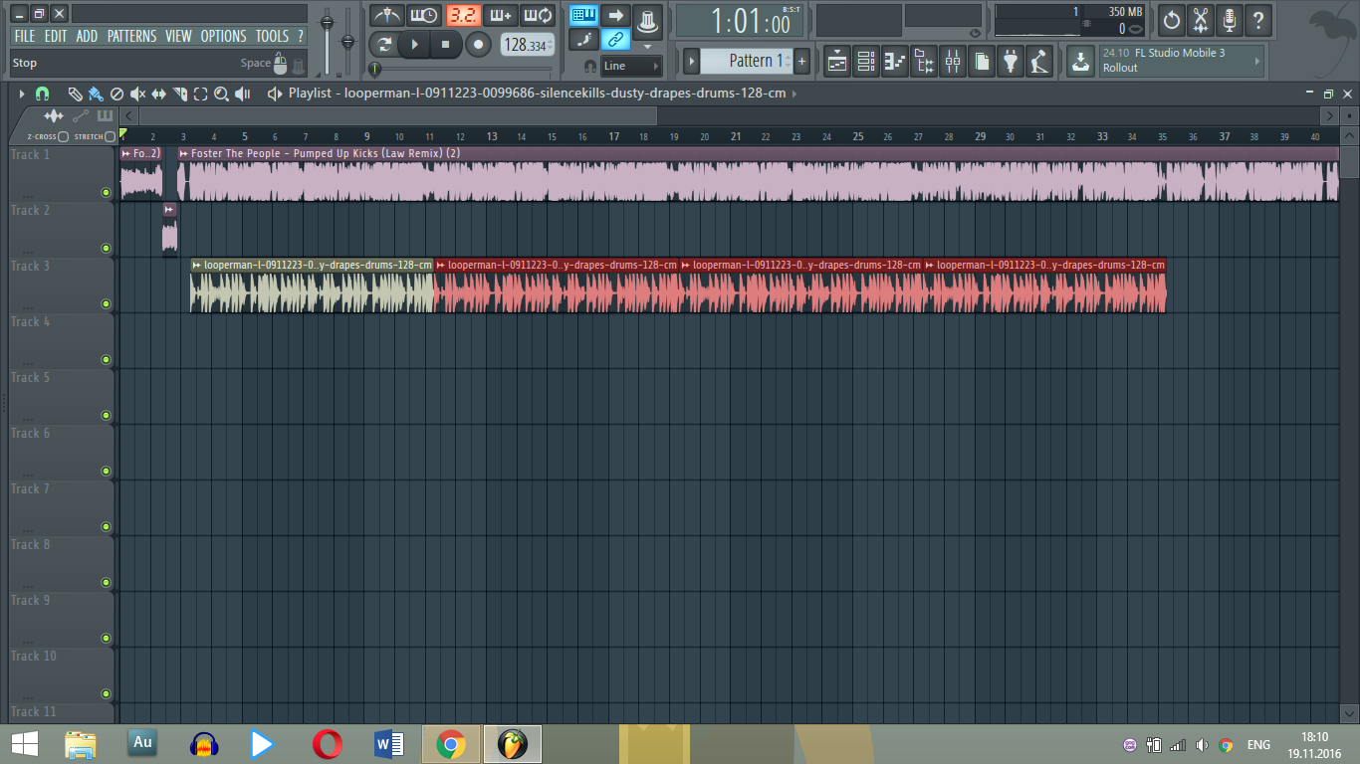Toggle typing keyboard to piano
Screen dimensions: 1360x764
(584, 15)
